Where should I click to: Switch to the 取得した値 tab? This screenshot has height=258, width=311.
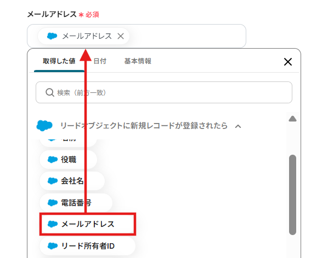(x=59, y=61)
